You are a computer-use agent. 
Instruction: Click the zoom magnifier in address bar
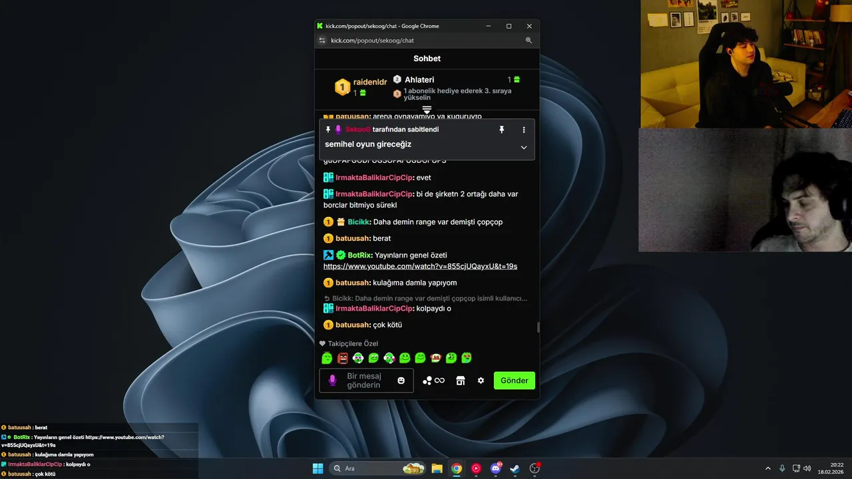tap(529, 41)
